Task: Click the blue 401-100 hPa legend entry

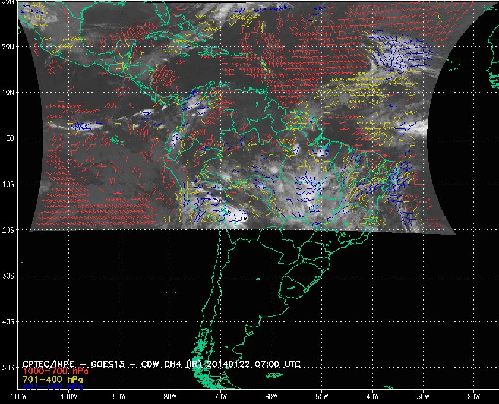Action: pos(53,387)
